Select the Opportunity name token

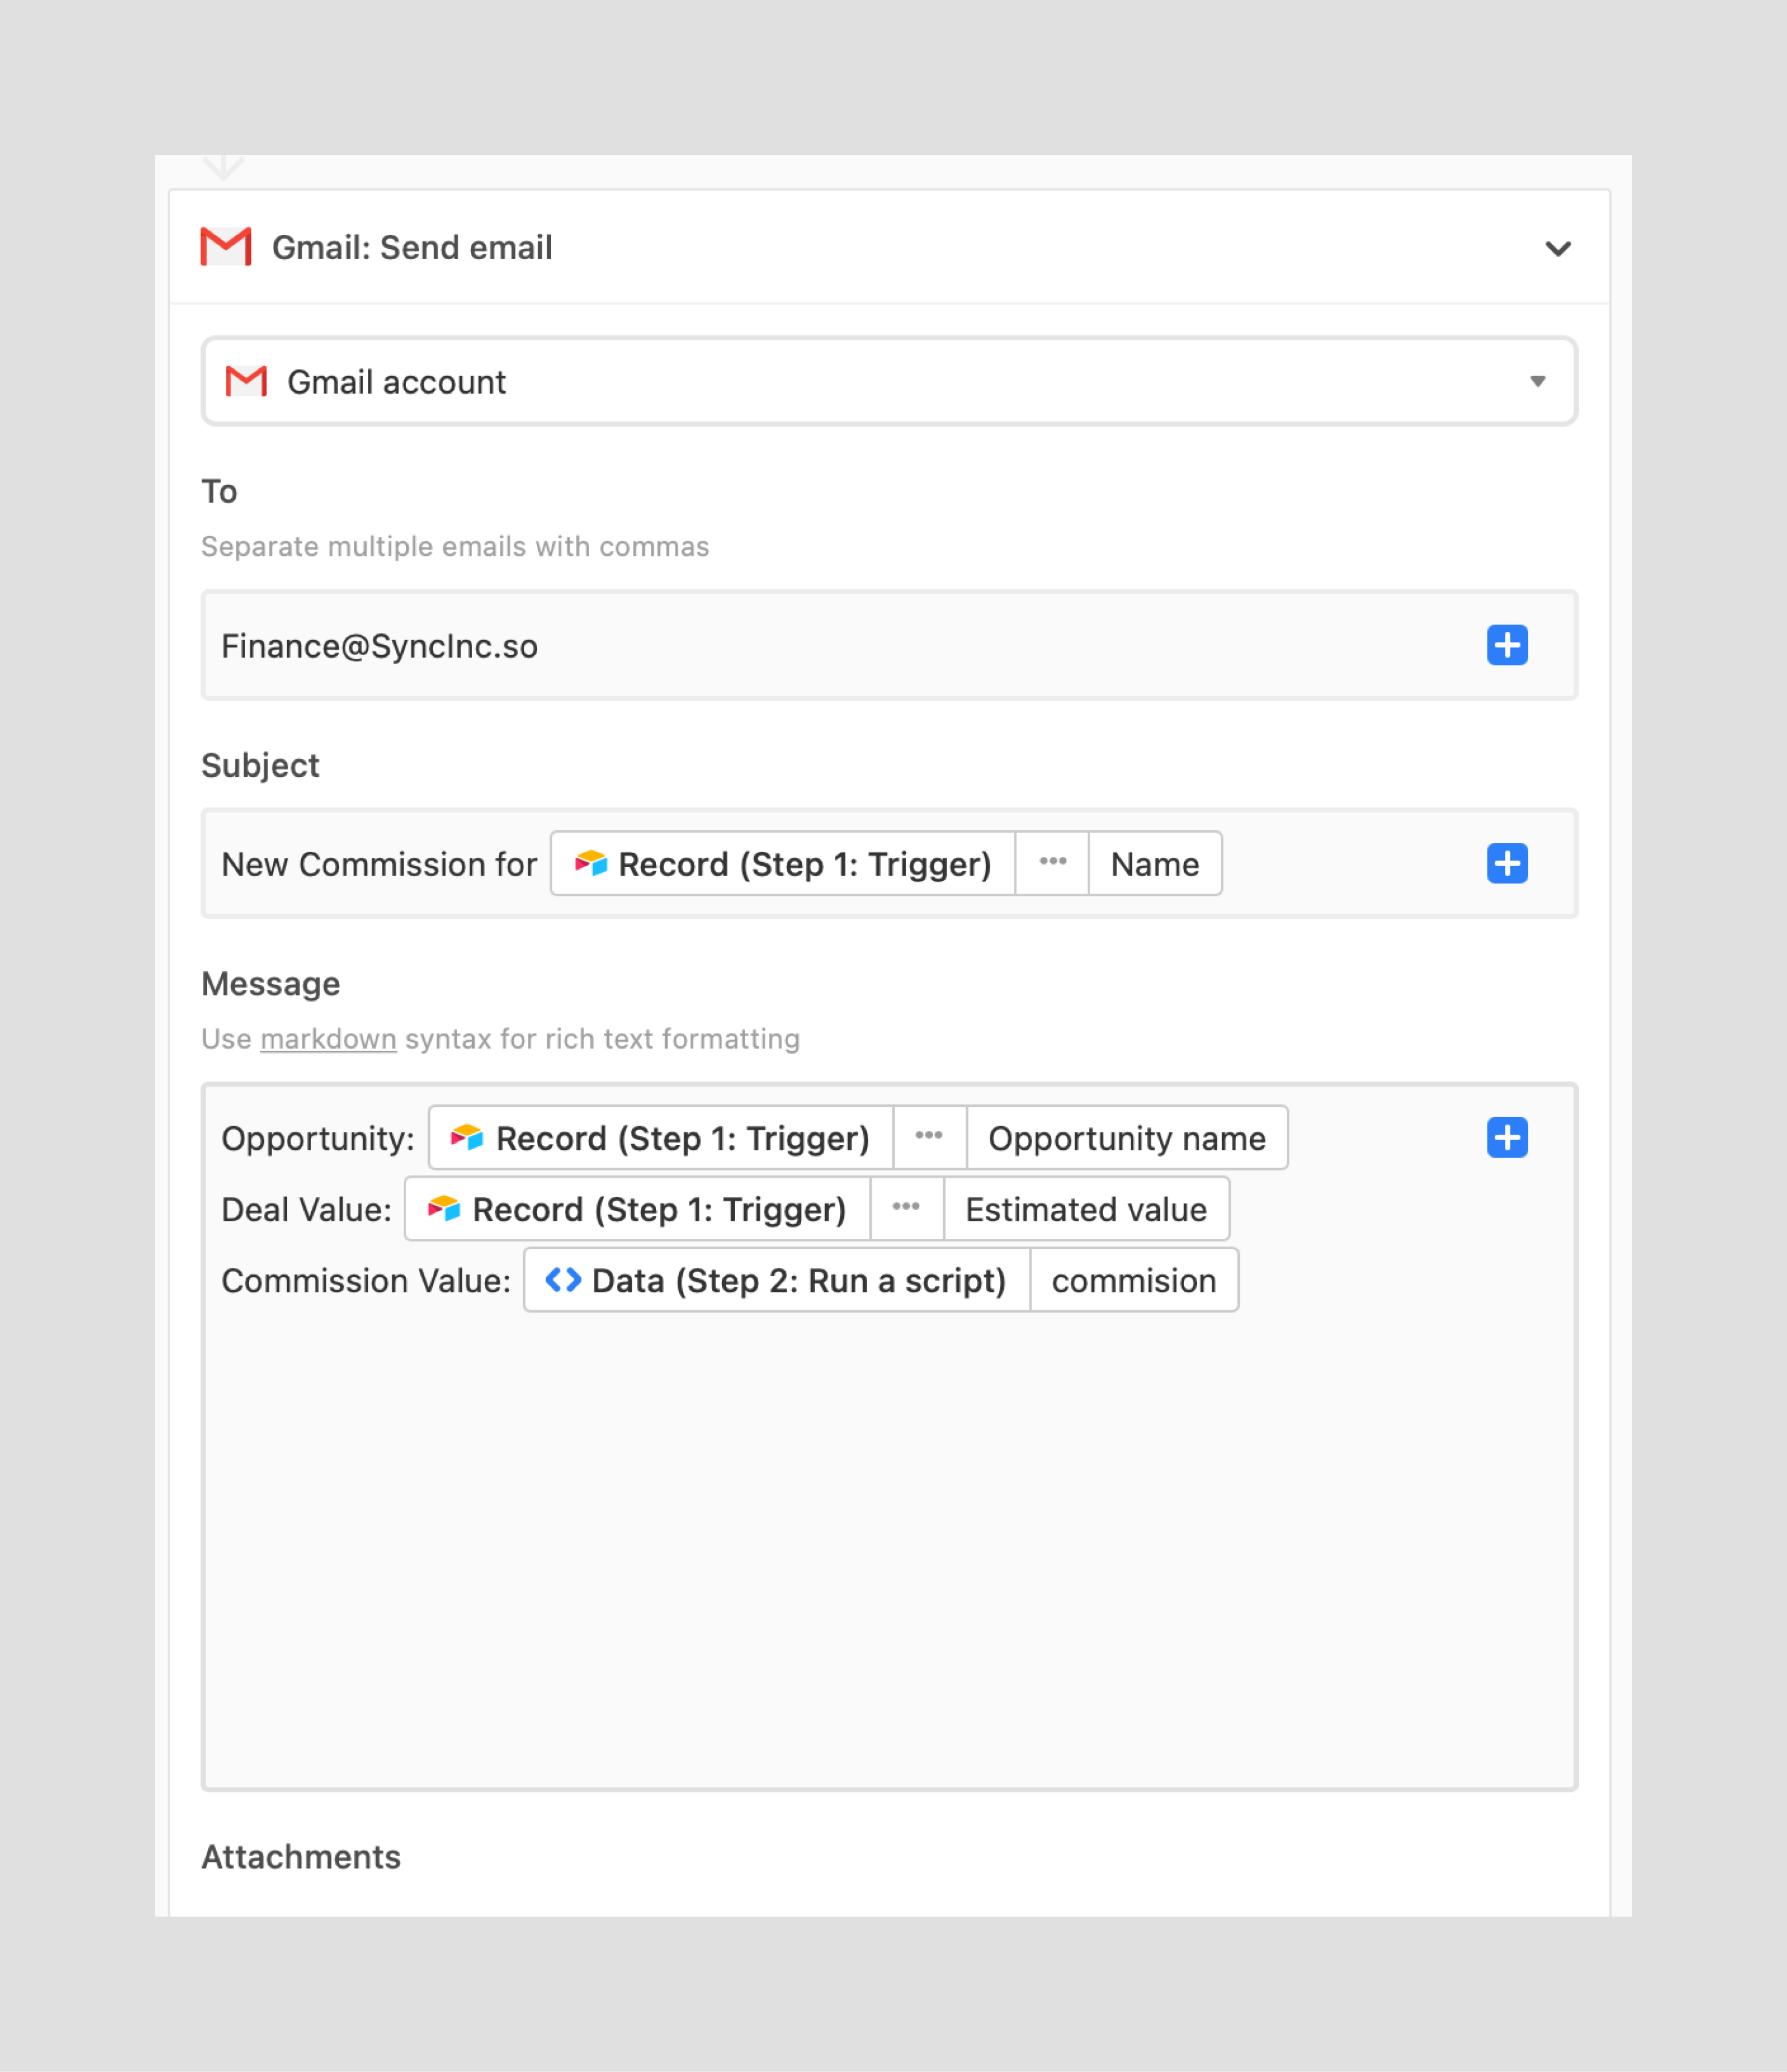(1126, 1137)
